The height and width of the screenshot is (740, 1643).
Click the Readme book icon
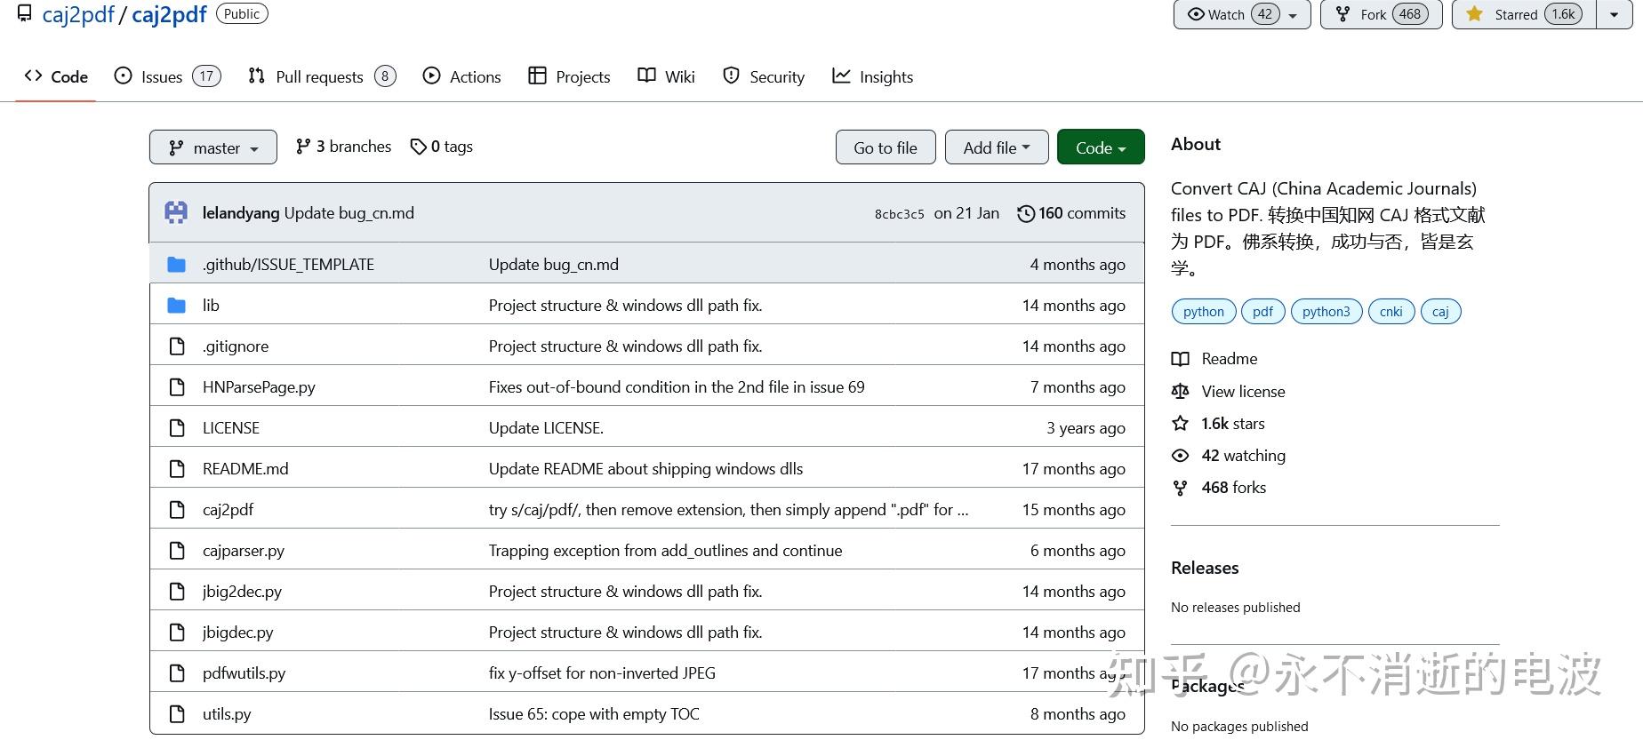pos(1180,359)
